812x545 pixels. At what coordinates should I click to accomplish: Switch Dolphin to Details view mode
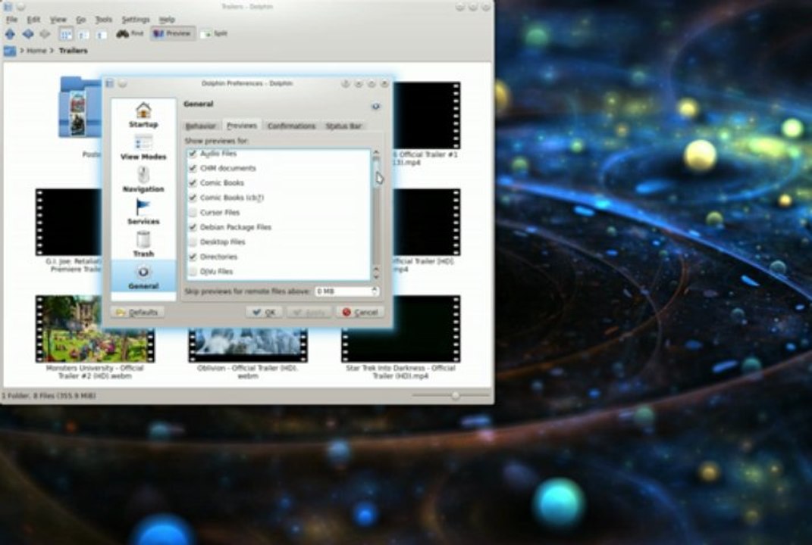102,35
